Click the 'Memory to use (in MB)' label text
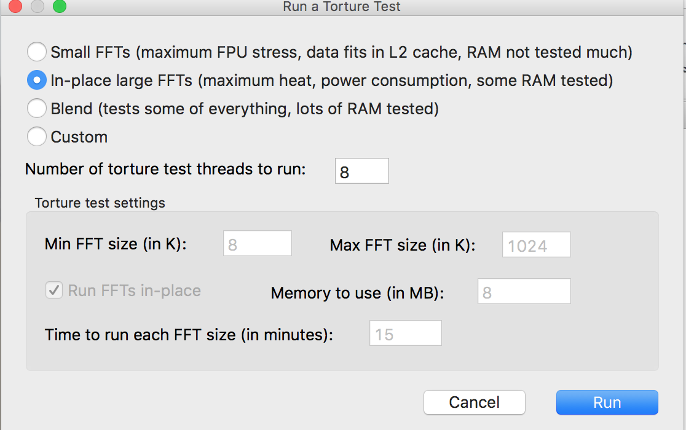The height and width of the screenshot is (430, 686). pyautogui.click(x=357, y=293)
